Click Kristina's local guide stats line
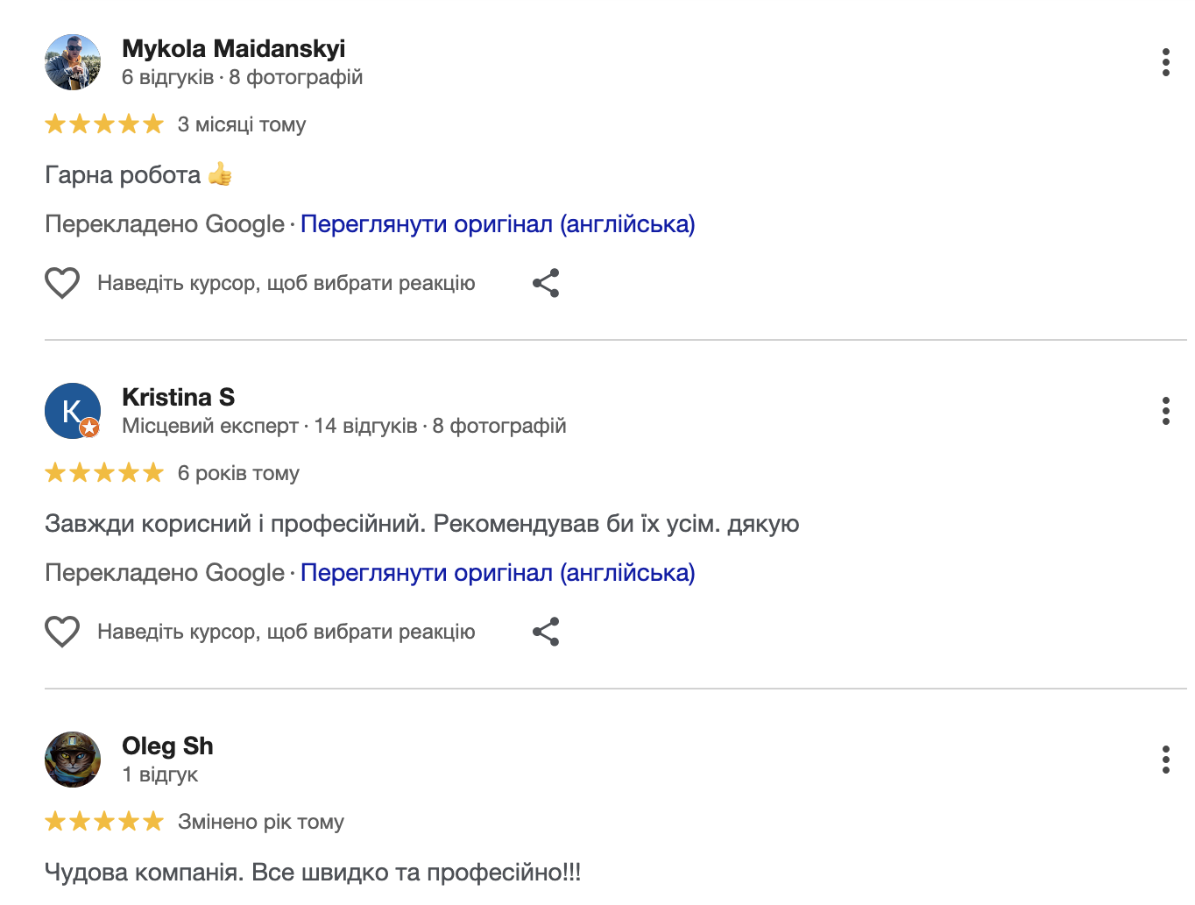Viewport: 1195px width, 905px height. coord(343,426)
